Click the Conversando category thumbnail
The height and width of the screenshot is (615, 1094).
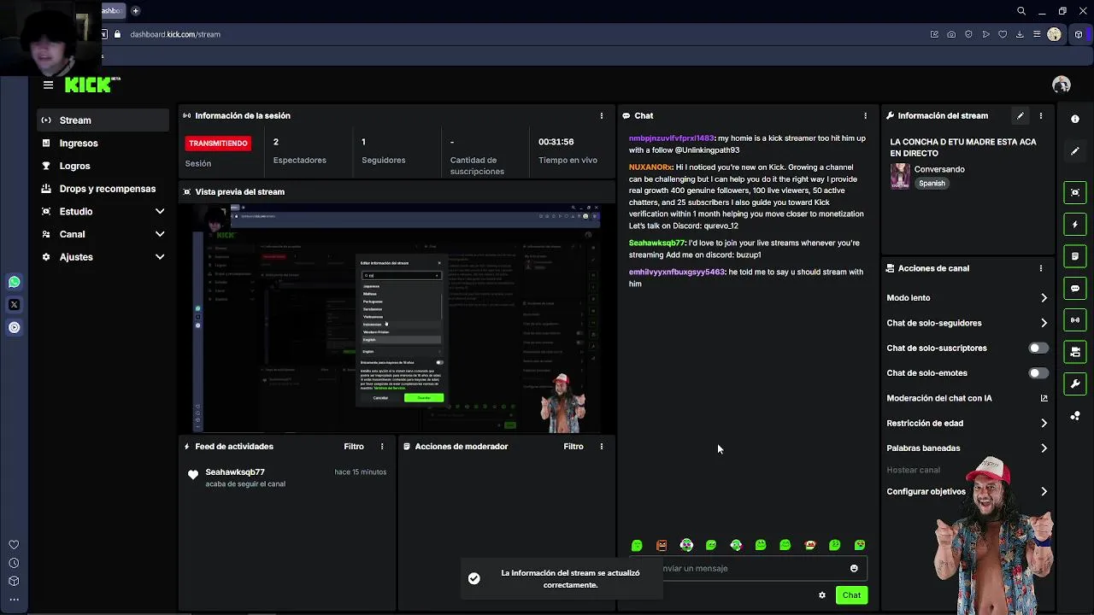point(900,176)
